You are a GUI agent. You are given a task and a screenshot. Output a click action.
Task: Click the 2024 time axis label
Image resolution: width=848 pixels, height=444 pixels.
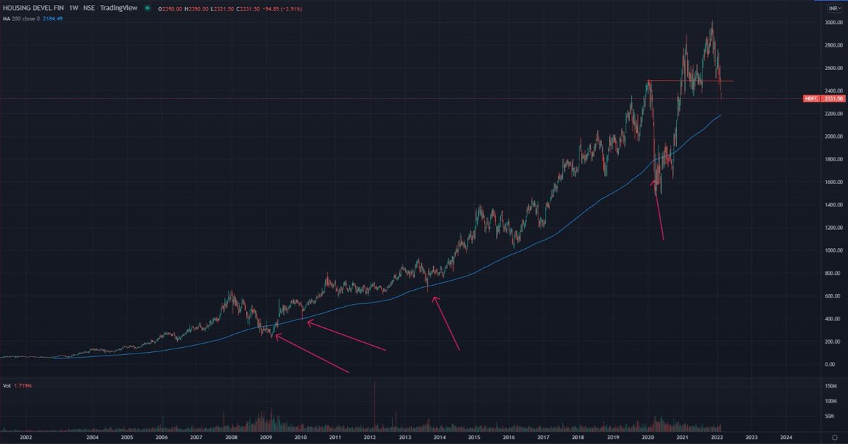tap(786, 438)
